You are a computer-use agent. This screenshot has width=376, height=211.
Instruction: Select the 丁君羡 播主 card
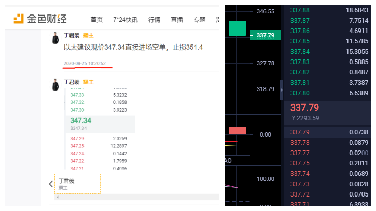click(x=77, y=184)
